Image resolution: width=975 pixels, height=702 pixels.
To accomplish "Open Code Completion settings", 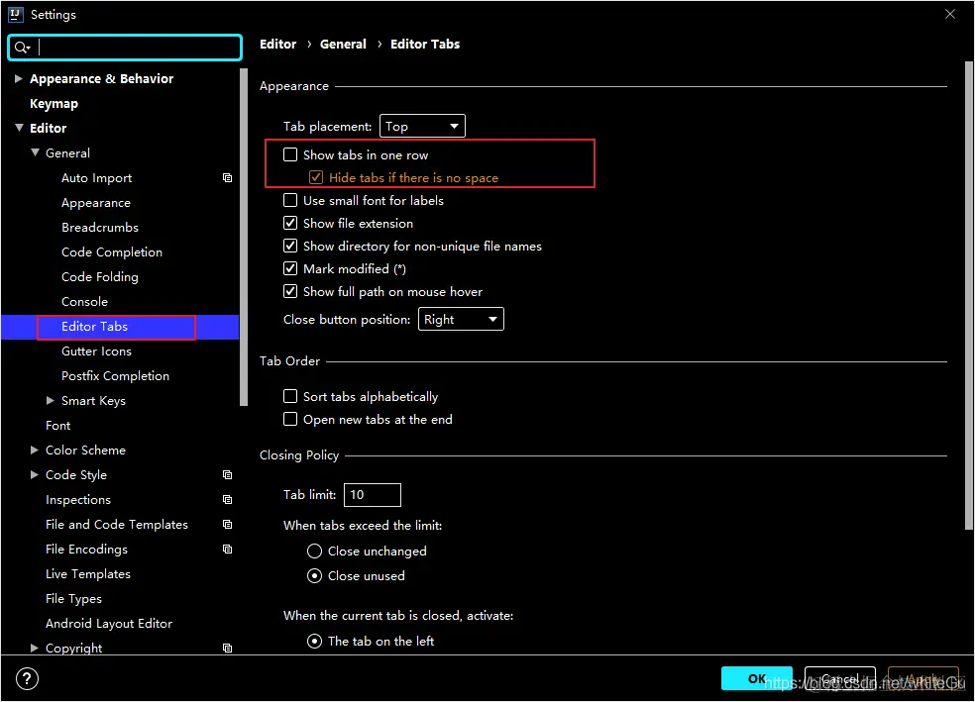I will coord(112,252).
